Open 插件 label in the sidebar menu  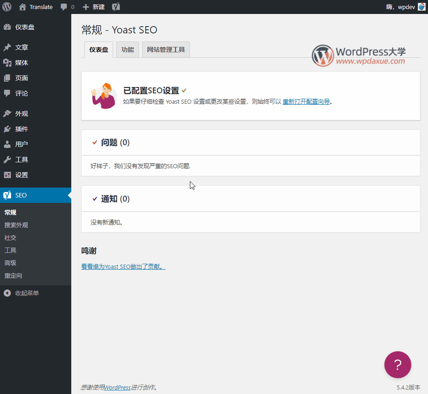pos(22,129)
